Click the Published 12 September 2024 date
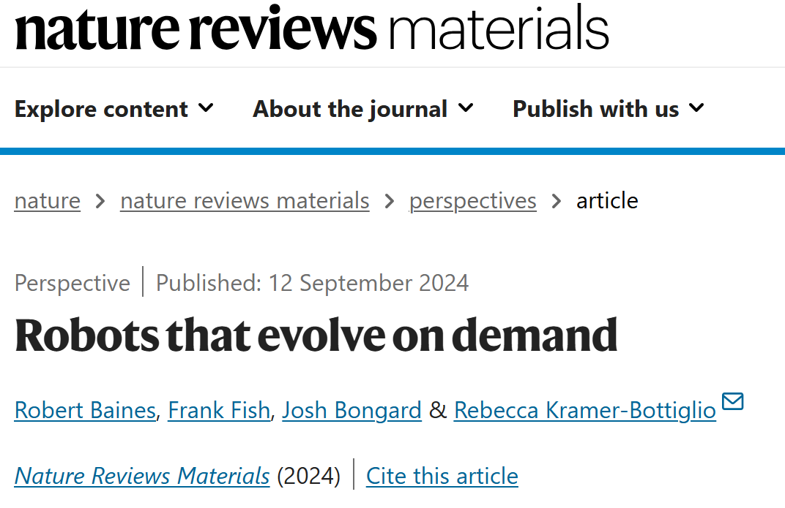This screenshot has width=785, height=508. point(312,283)
